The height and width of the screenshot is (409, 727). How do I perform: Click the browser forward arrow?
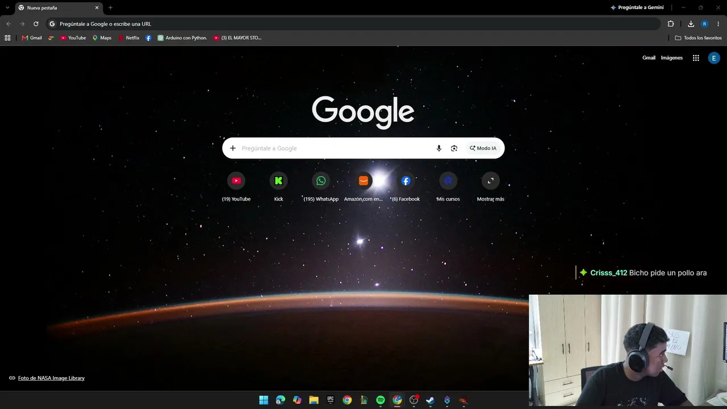tap(22, 24)
